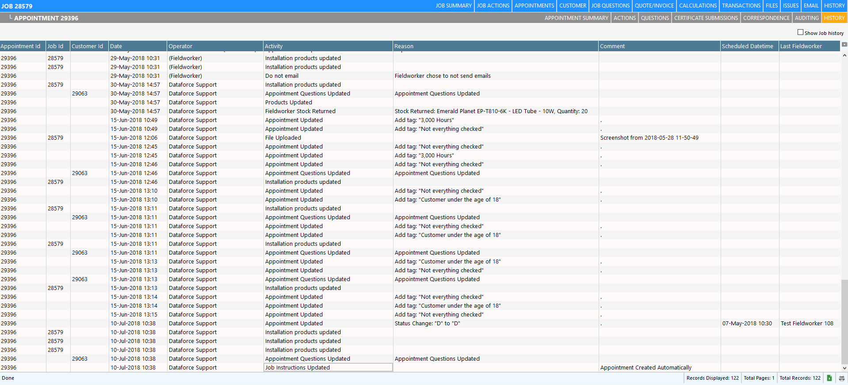Open the Correspondence appointment tab
This screenshot has height=385, width=848.
(x=766, y=18)
